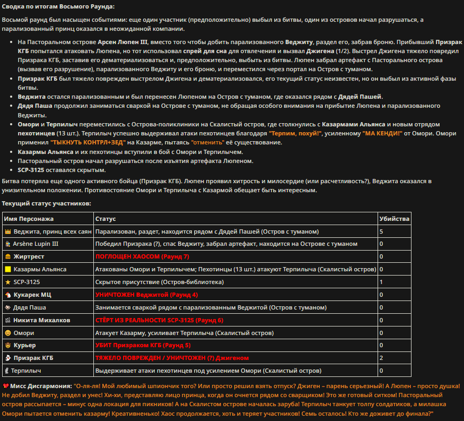The width and height of the screenshot is (464, 421).
Task: Click the status beginning 'Парализован, раздет, находится рядом'
Action: point(207,231)
